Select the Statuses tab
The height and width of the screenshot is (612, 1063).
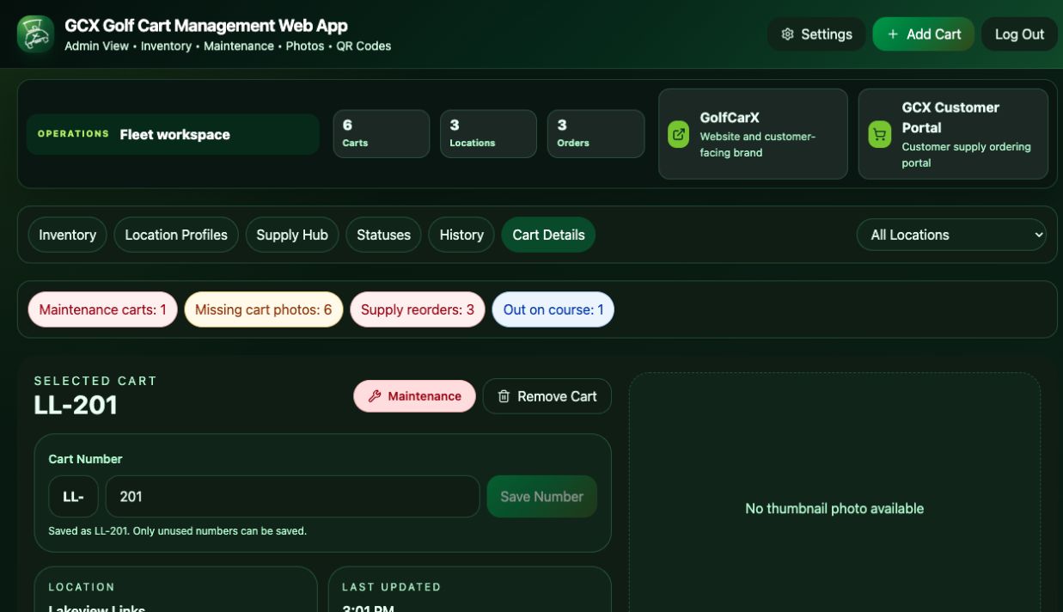(383, 235)
